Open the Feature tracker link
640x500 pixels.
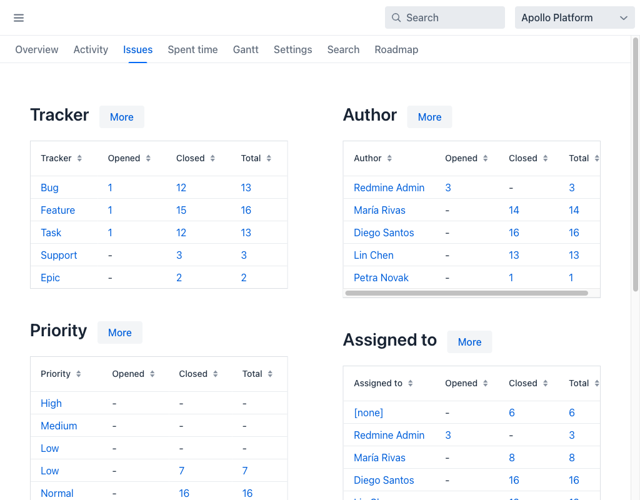[x=58, y=210]
